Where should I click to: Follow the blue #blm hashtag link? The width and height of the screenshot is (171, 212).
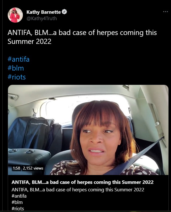(16, 68)
